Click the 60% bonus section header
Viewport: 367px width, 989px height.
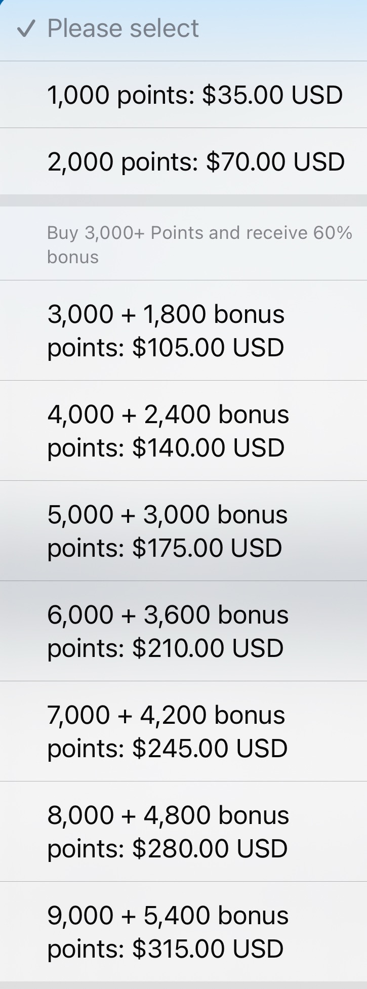click(199, 244)
